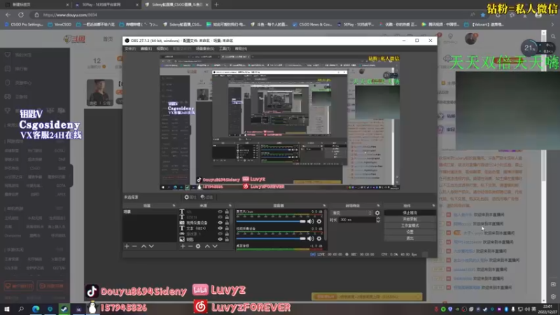Toggle lock on the 123131 source

227,217
